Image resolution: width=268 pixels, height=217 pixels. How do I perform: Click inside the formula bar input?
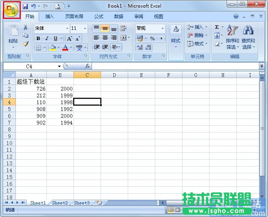pyautogui.click(x=176, y=66)
